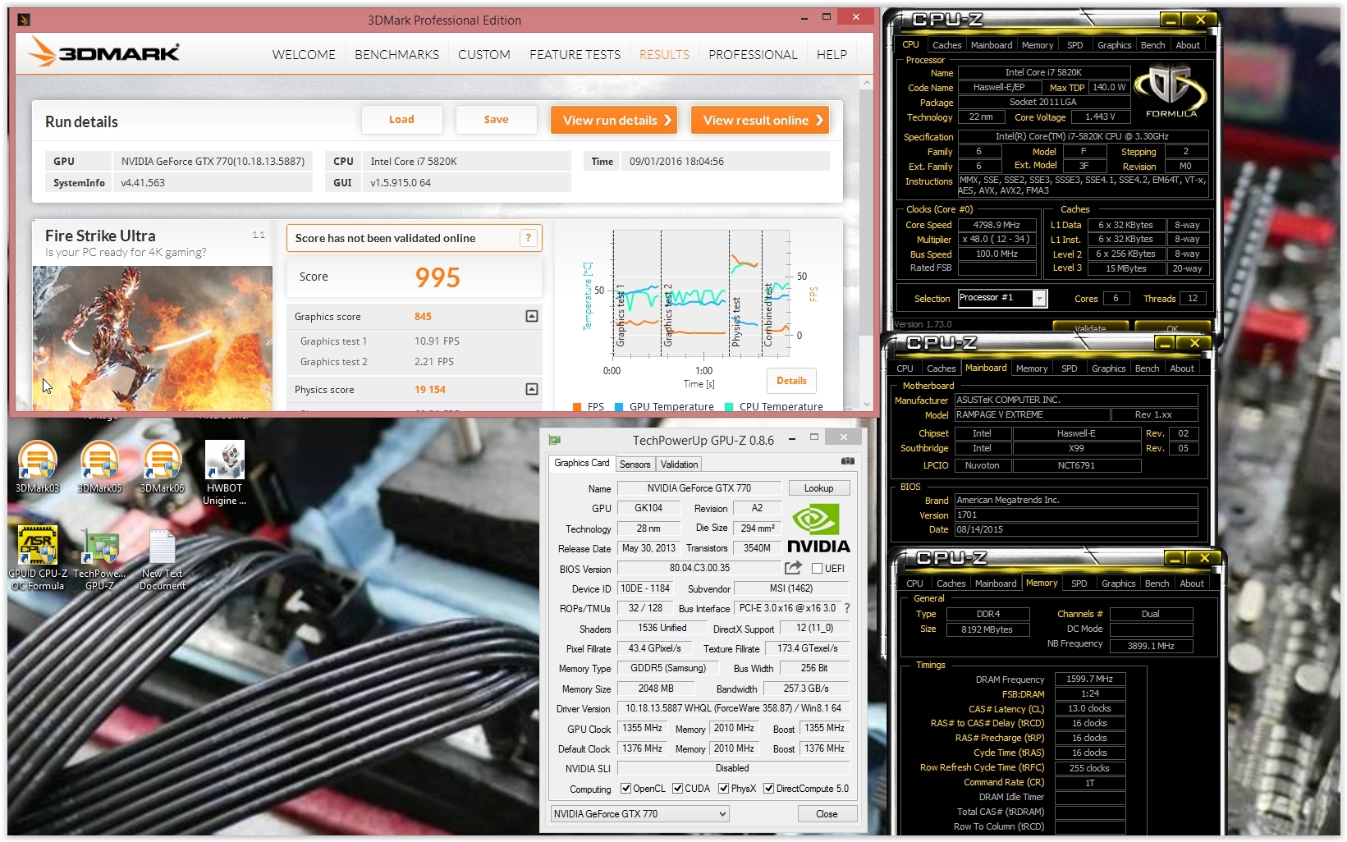The image size is (1347, 842).
Task: Click the CPU Temperature legend swatch
Action: click(728, 406)
